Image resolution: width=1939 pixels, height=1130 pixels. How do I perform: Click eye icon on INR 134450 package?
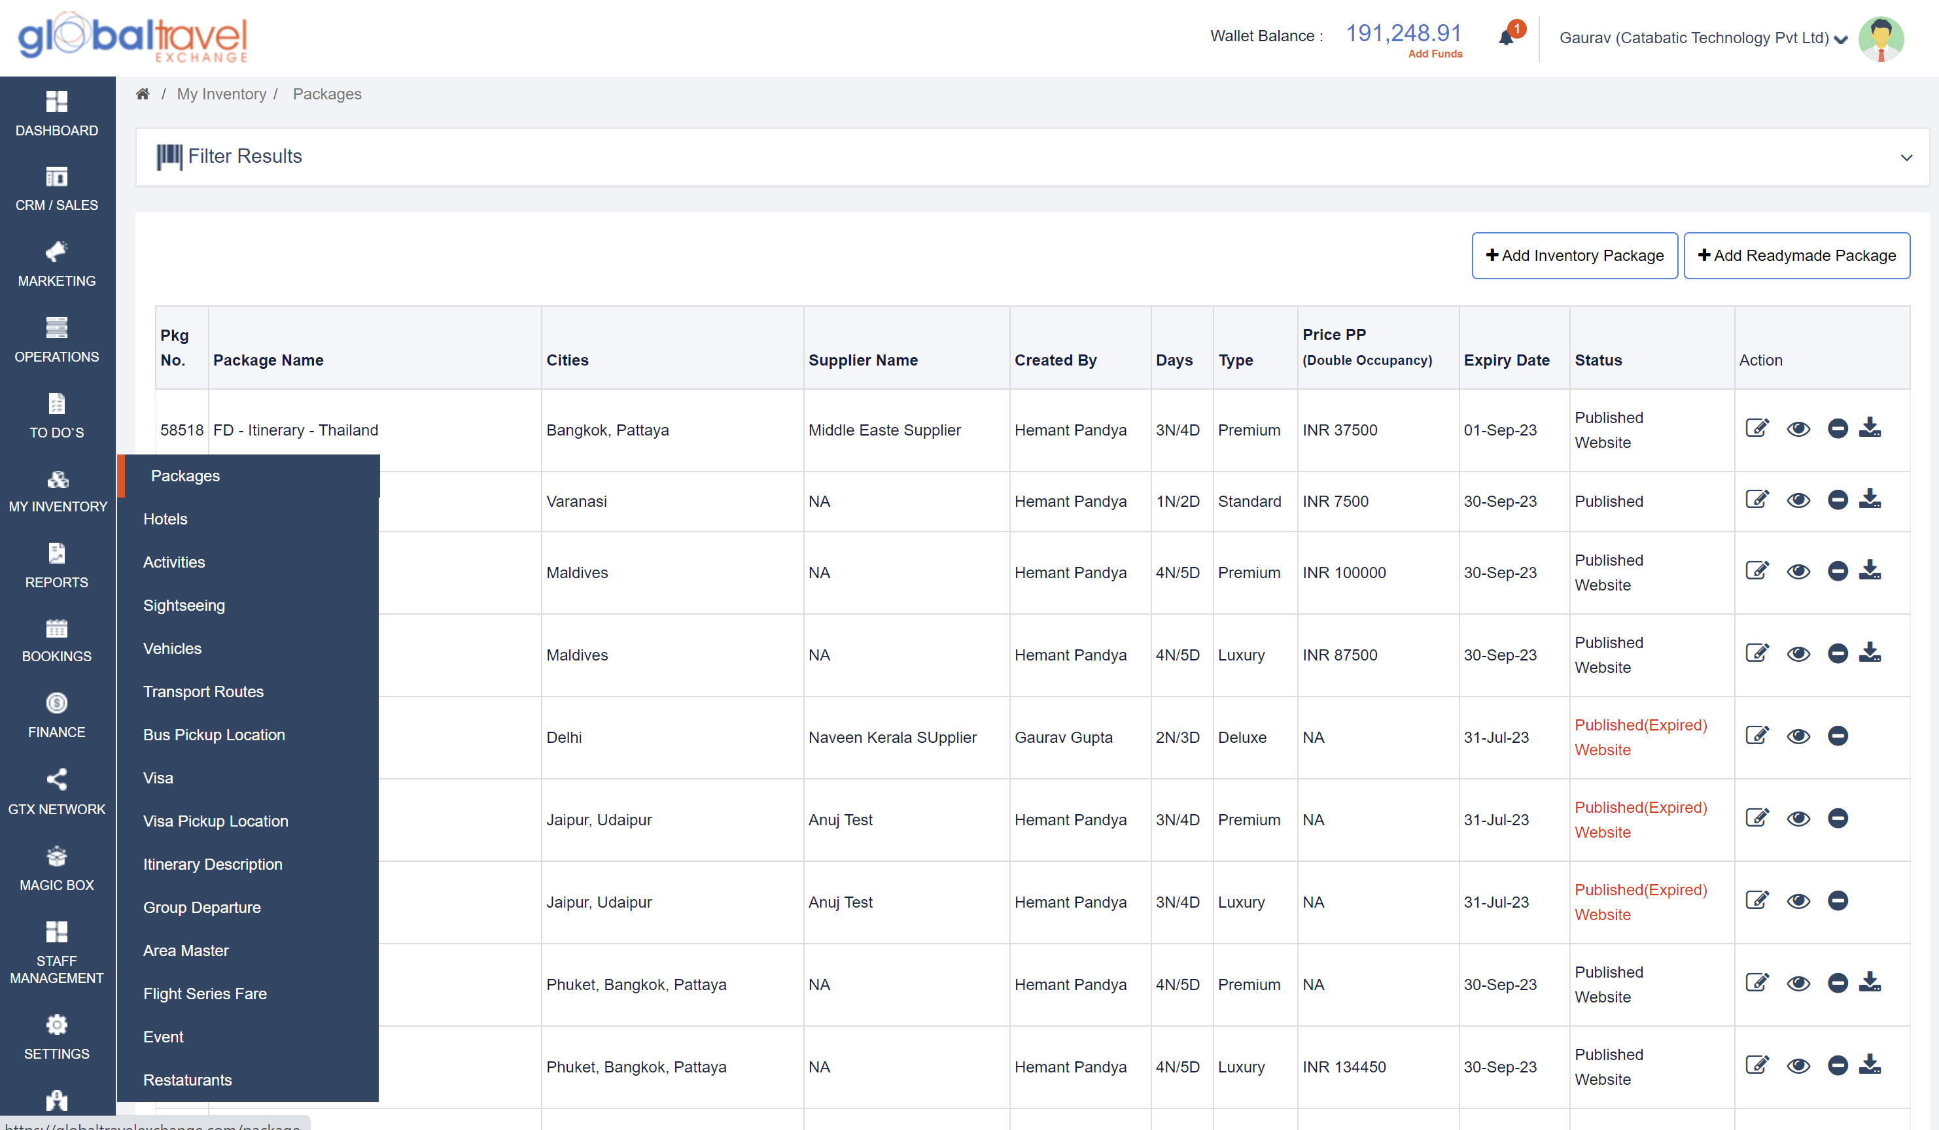(x=1798, y=1065)
